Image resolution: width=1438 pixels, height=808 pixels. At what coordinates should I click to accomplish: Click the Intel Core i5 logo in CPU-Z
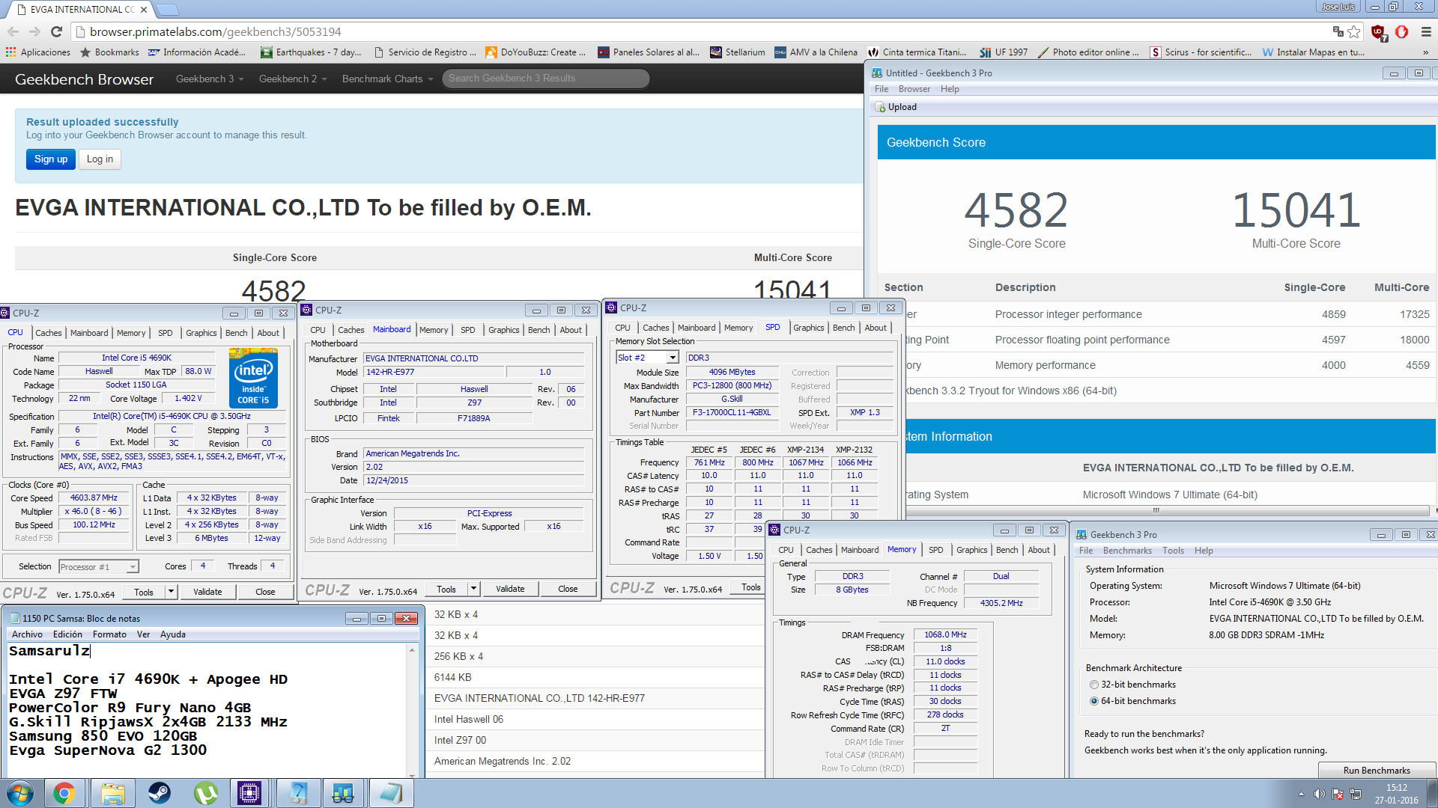[253, 379]
